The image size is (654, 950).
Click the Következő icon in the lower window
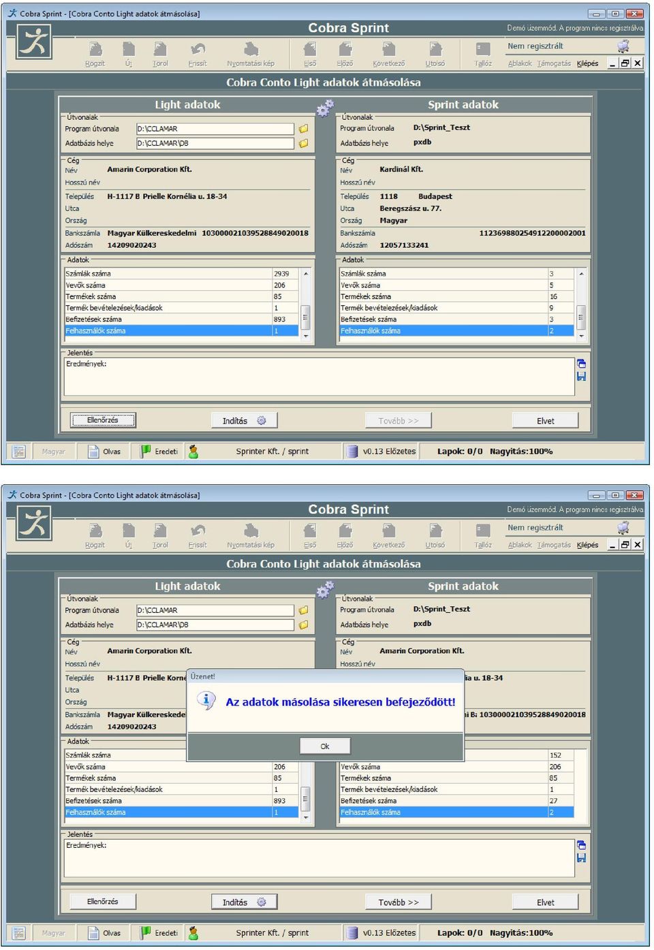[389, 531]
